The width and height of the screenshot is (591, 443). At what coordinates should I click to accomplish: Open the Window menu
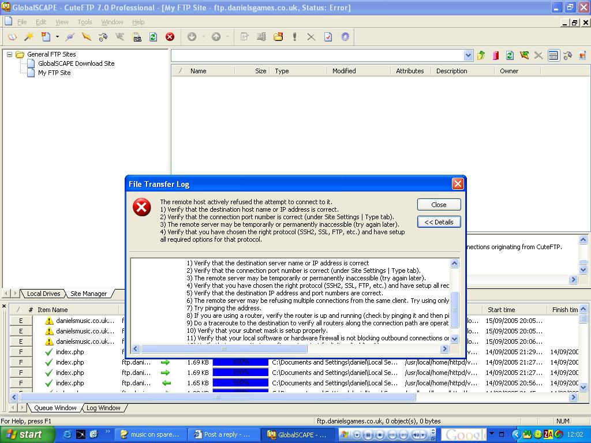point(112,22)
